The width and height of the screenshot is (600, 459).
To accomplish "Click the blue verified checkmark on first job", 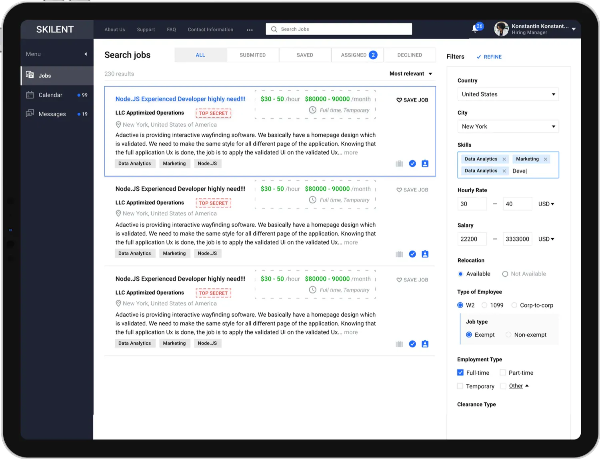I will click(412, 164).
